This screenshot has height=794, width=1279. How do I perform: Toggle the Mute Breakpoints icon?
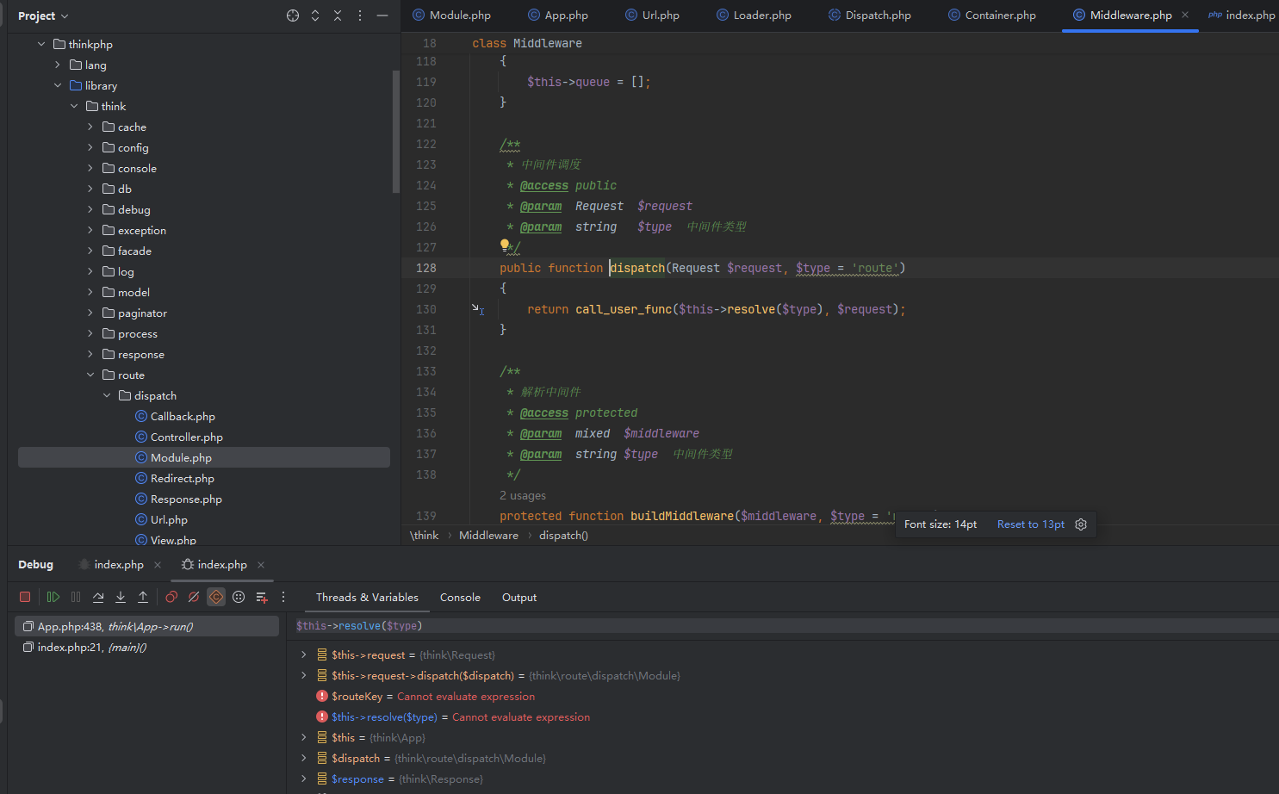194,597
